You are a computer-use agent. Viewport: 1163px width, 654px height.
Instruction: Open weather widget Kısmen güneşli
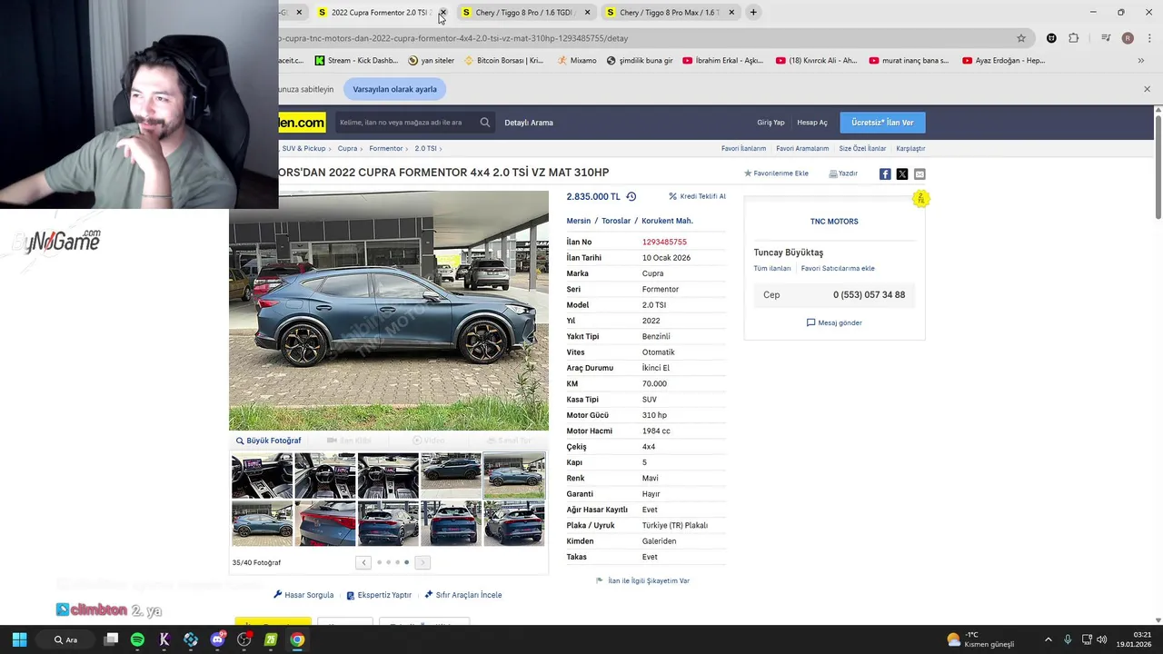979,639
